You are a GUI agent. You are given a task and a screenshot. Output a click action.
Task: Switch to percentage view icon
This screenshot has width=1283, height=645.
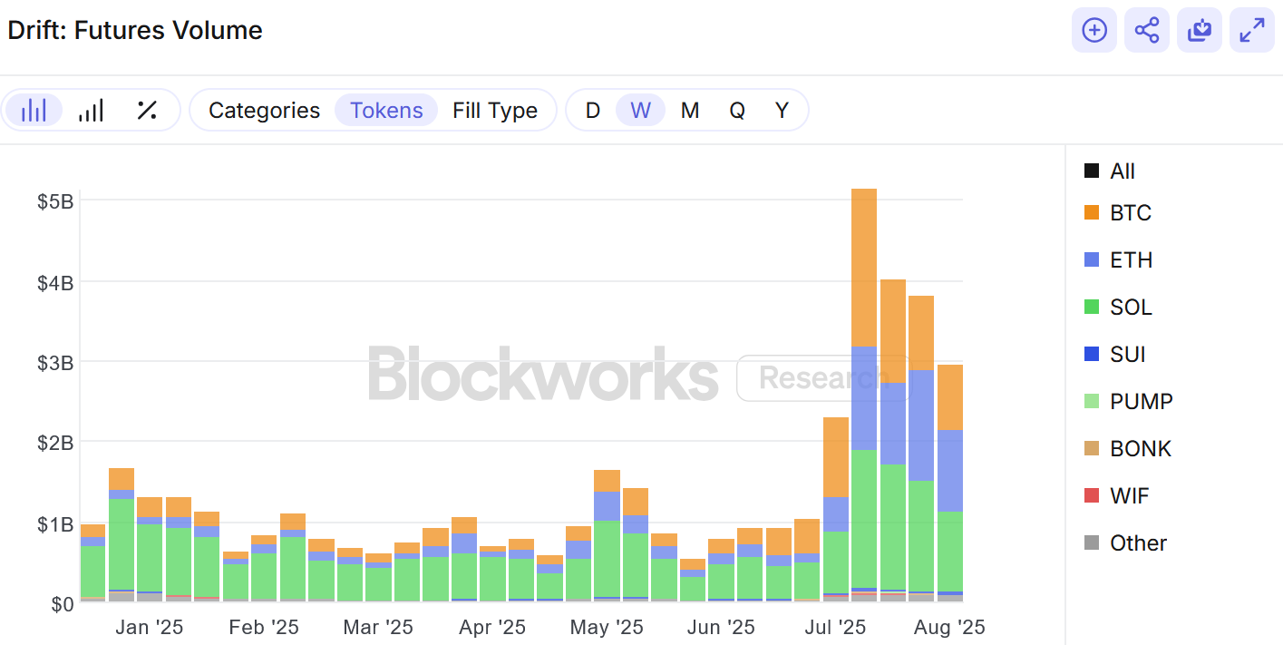pyautogui.click(x=147, y=111)
